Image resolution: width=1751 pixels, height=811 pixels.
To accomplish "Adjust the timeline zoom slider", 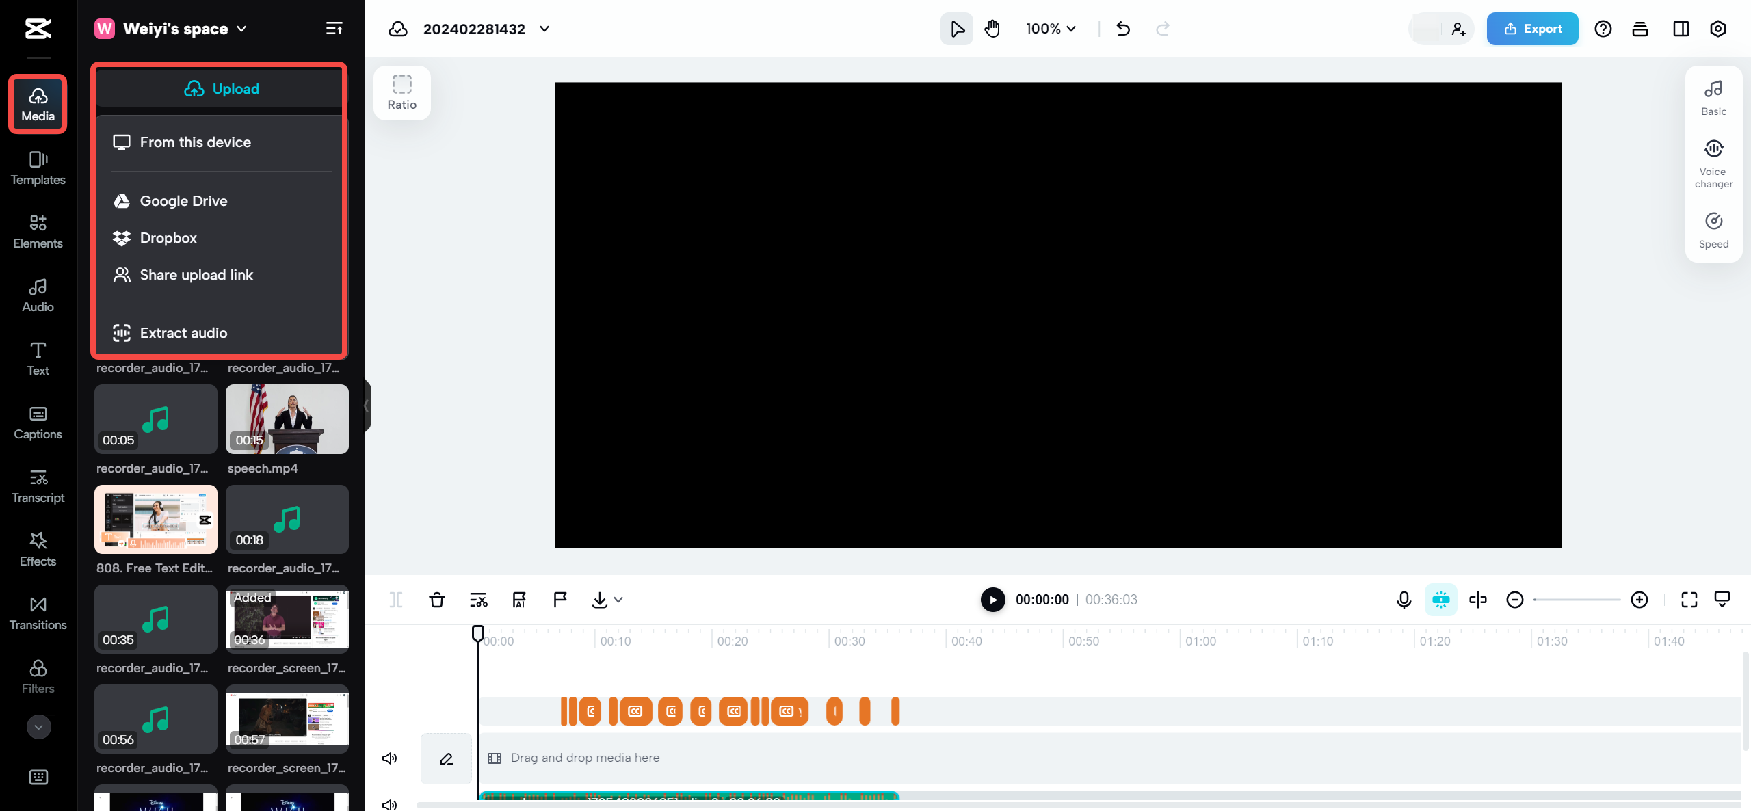I will [1577, 600].
